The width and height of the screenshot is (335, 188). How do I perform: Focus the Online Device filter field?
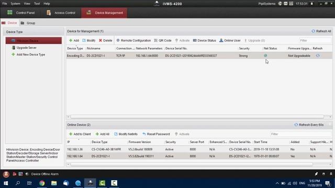pos(300,134)
